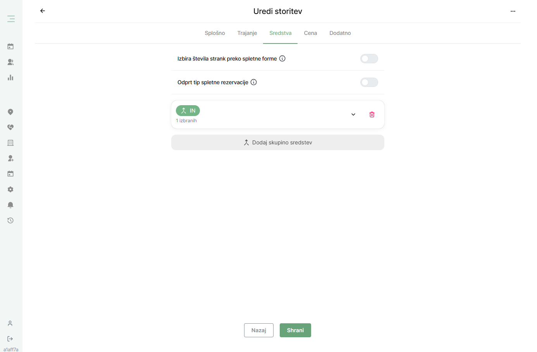Image resolution: width=537 pixels, height=352 pixels.
Task: Open the three-dot more options menu
Action: click(x=513, y=11)
